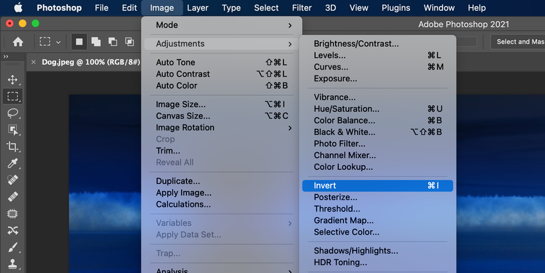This screenshot has height=273, width=545.
Task: Choose Color Balance adjustment
Action: pos(377,121)
